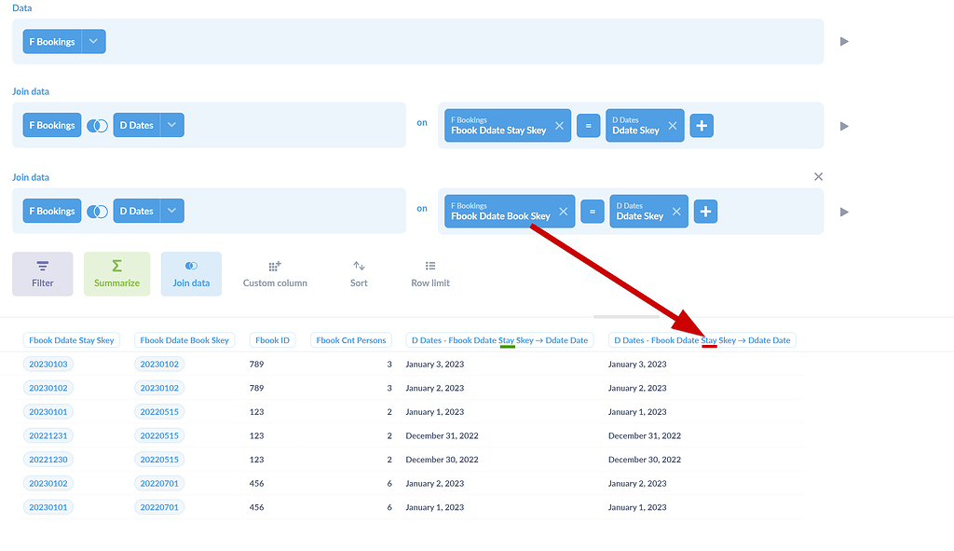
Task: Open the F Bookings data source dropdown
Action: [91, 40]
